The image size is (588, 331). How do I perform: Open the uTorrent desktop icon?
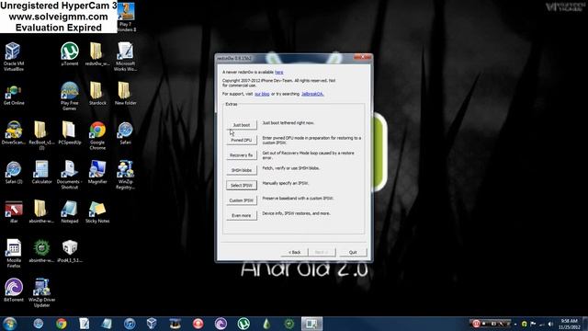click(70, 54)
